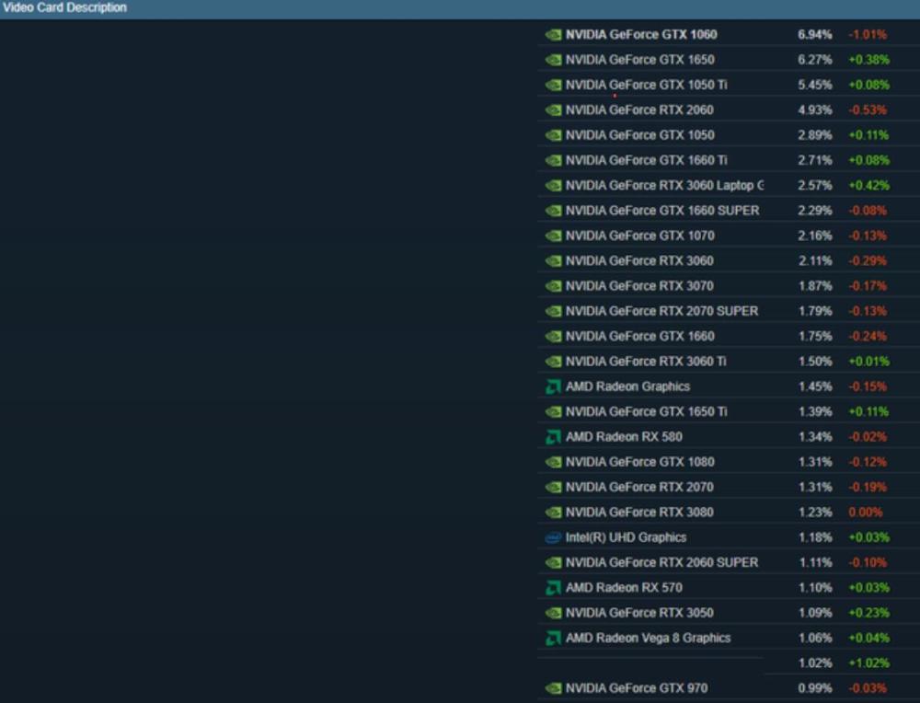Click the 0.00% change for RTX 3080
The height and width of the screenshot is (703, 920).
point(866,513)
